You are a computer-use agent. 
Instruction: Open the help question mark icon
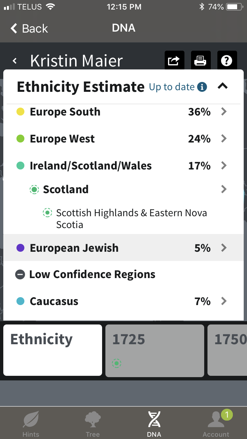tap(227, 61)
